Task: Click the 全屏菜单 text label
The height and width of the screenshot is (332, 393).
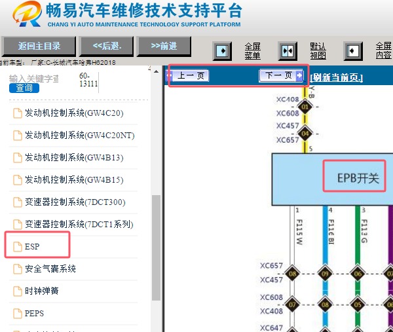Action: pyautogui.click(x=253, y=51)
